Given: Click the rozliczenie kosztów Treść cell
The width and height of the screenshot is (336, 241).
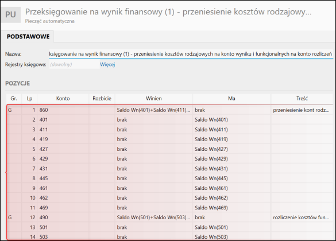Looking at the screenshot, I should [302, 217].
